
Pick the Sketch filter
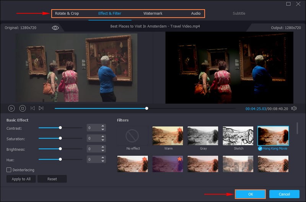coord(238,135)
